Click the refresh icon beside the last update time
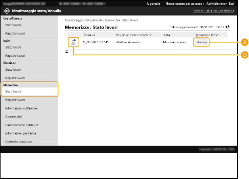Screen dimensions: 249x179 pos(228,27)
